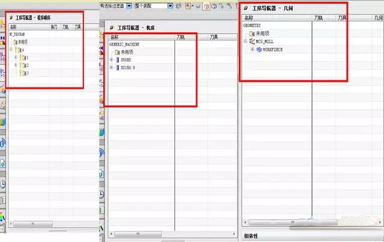Expand the WORKPIECE node
This screenshot has height=242, width=384.
tap(252, 49)
